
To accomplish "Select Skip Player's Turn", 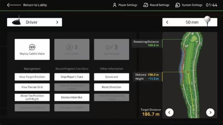I will coord(72,77).
